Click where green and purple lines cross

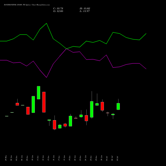pos(66,49)
